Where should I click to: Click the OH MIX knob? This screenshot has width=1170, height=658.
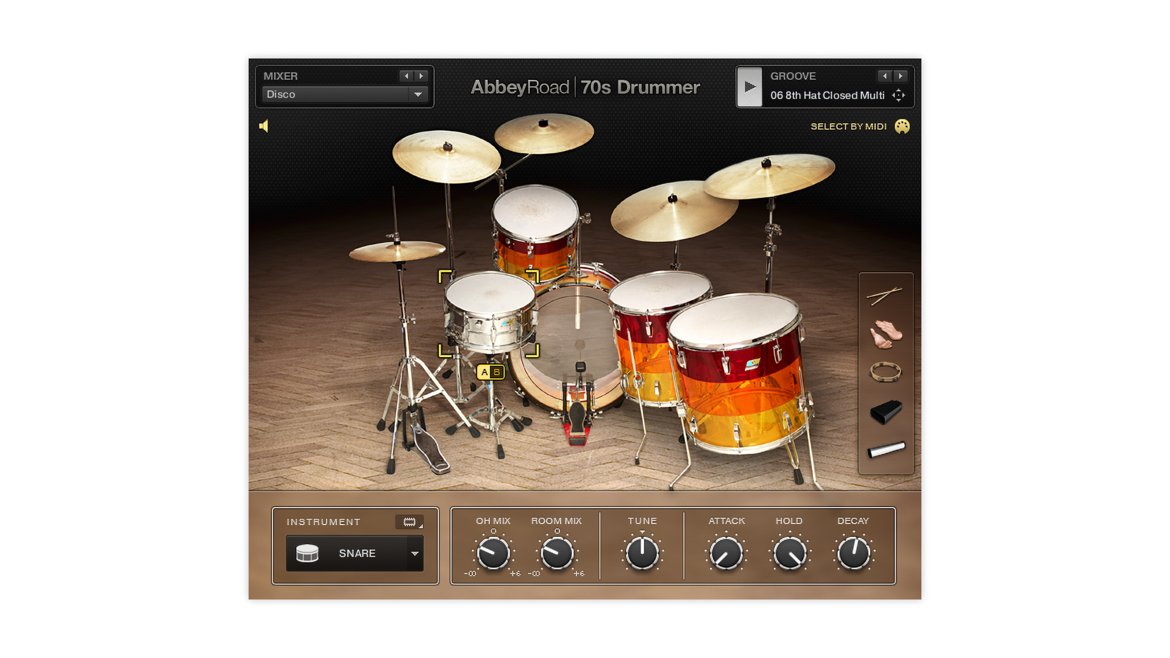492,553
